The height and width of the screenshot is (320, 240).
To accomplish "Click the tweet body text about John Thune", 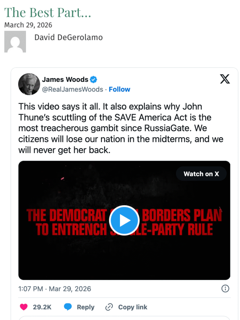I will (121, 128).
